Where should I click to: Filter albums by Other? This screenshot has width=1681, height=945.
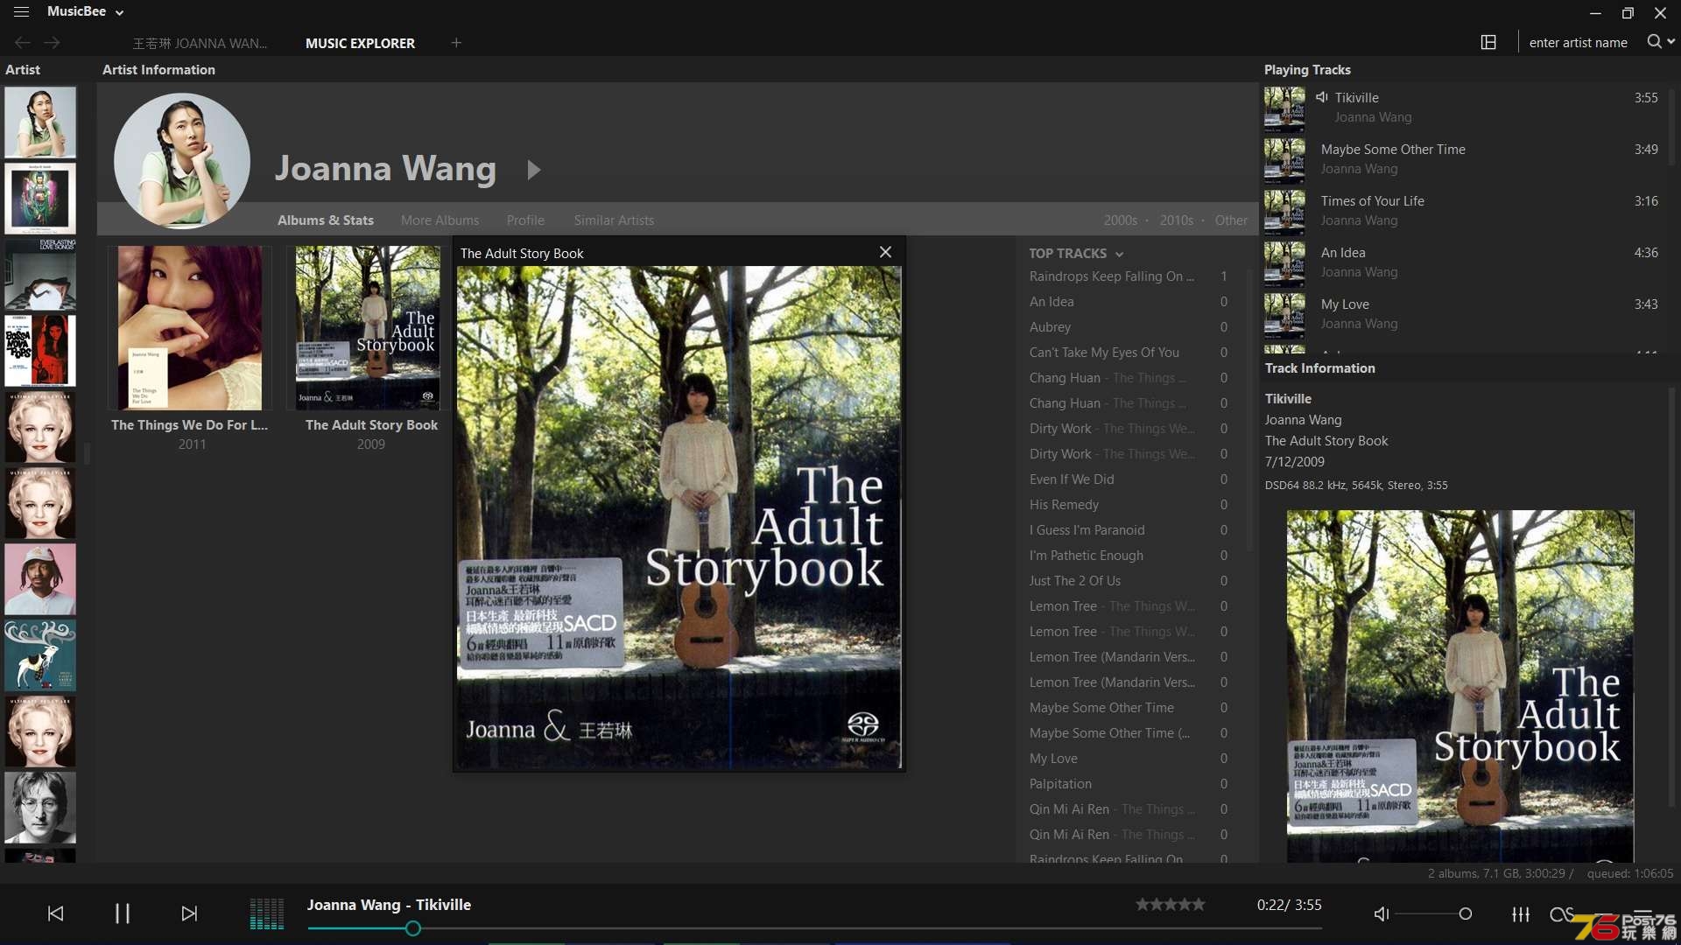click(1231, 220)
